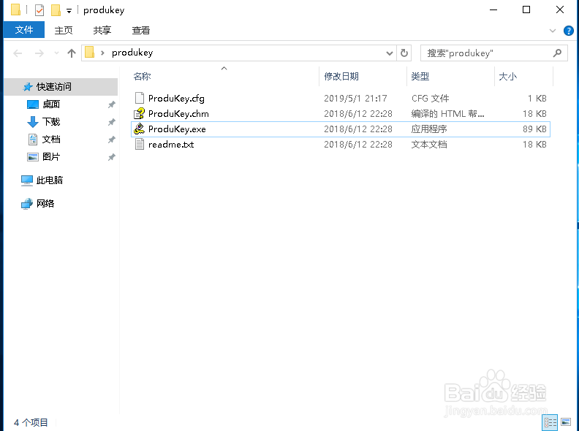Go back with the Back arrow
Image resolution: width=579 pixels, height=431 pixels.
[18, 53]
